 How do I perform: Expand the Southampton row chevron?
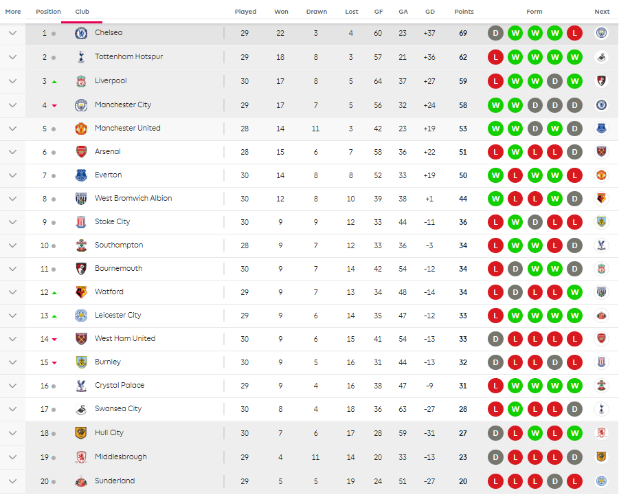(12, 245)
